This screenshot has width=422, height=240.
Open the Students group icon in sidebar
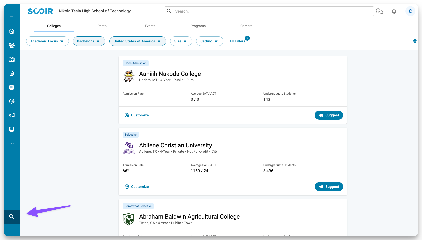coord(12,45)
